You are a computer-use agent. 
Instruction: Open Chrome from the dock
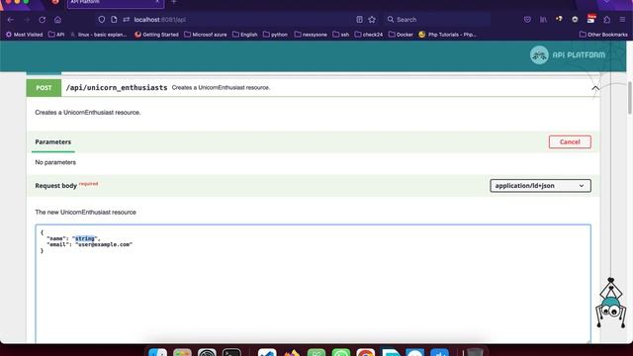click(366, 353)
